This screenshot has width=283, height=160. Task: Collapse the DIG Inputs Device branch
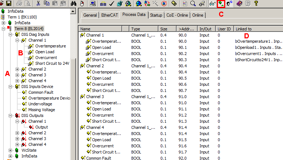click(11, 87)
